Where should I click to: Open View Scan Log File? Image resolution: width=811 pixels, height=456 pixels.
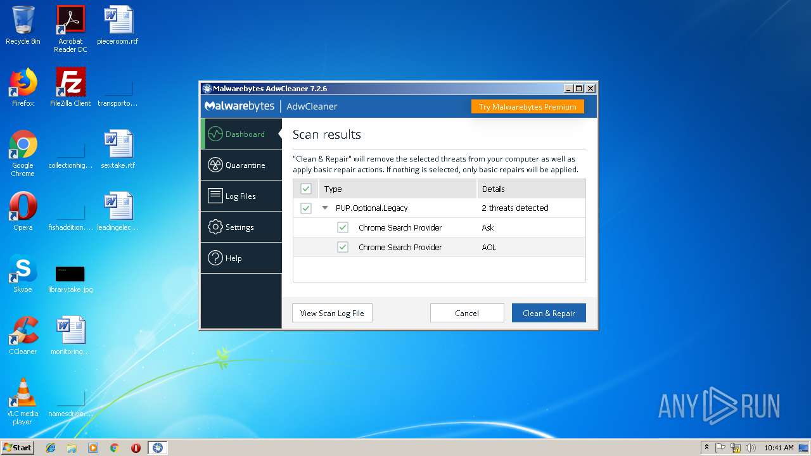coord(332,313)
